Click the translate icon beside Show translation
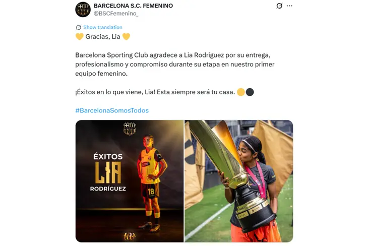 pos(79,27)
